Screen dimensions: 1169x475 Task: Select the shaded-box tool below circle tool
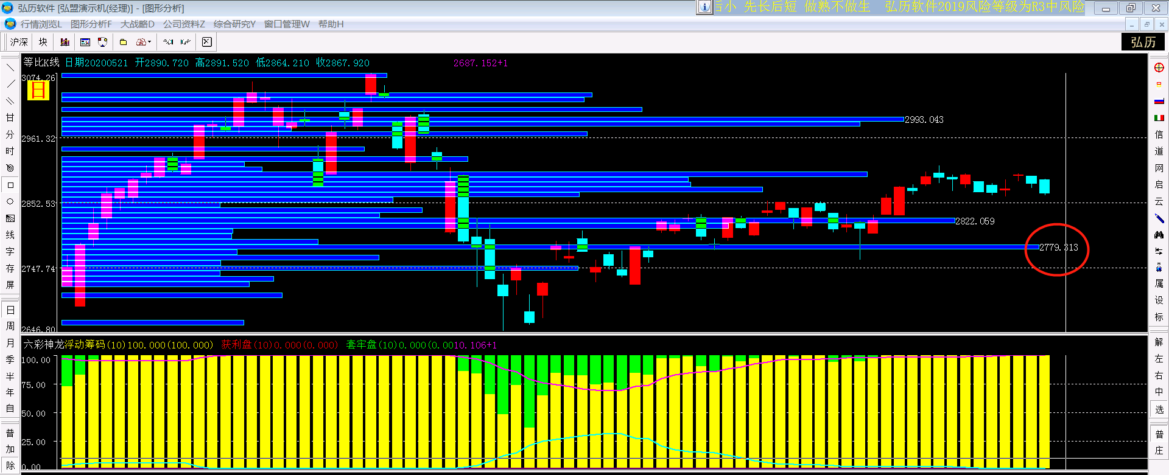tap(10, 218)
